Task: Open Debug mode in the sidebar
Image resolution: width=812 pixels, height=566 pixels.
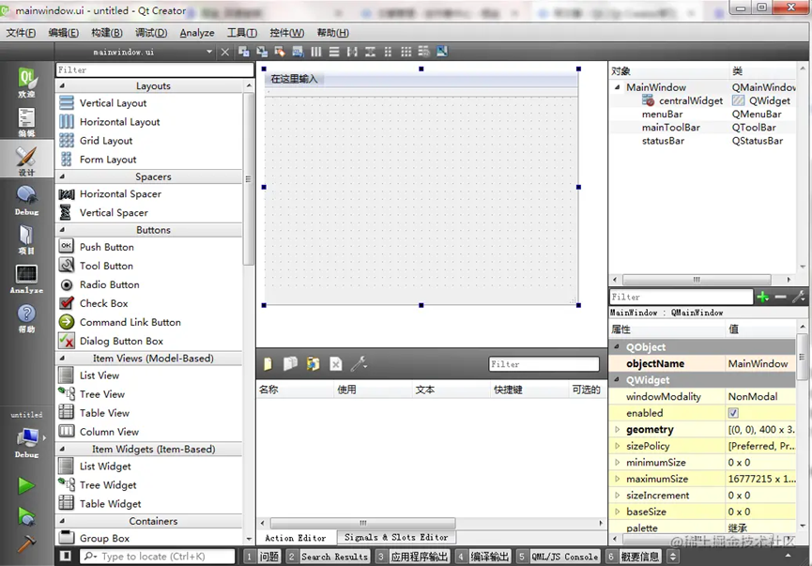Action: tap(26, 201)
